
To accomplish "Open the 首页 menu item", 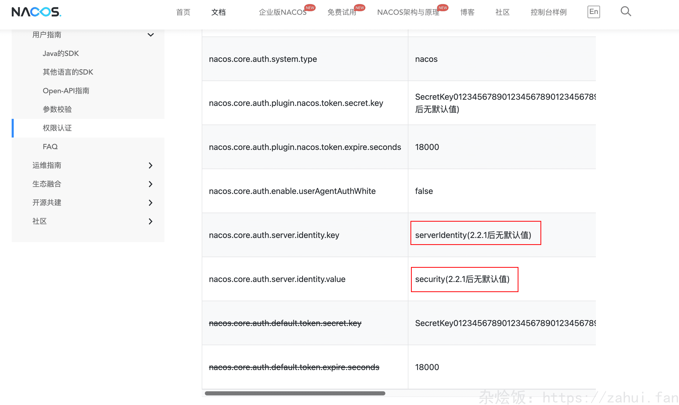I will pyautogui.click(x=183, y=12).
